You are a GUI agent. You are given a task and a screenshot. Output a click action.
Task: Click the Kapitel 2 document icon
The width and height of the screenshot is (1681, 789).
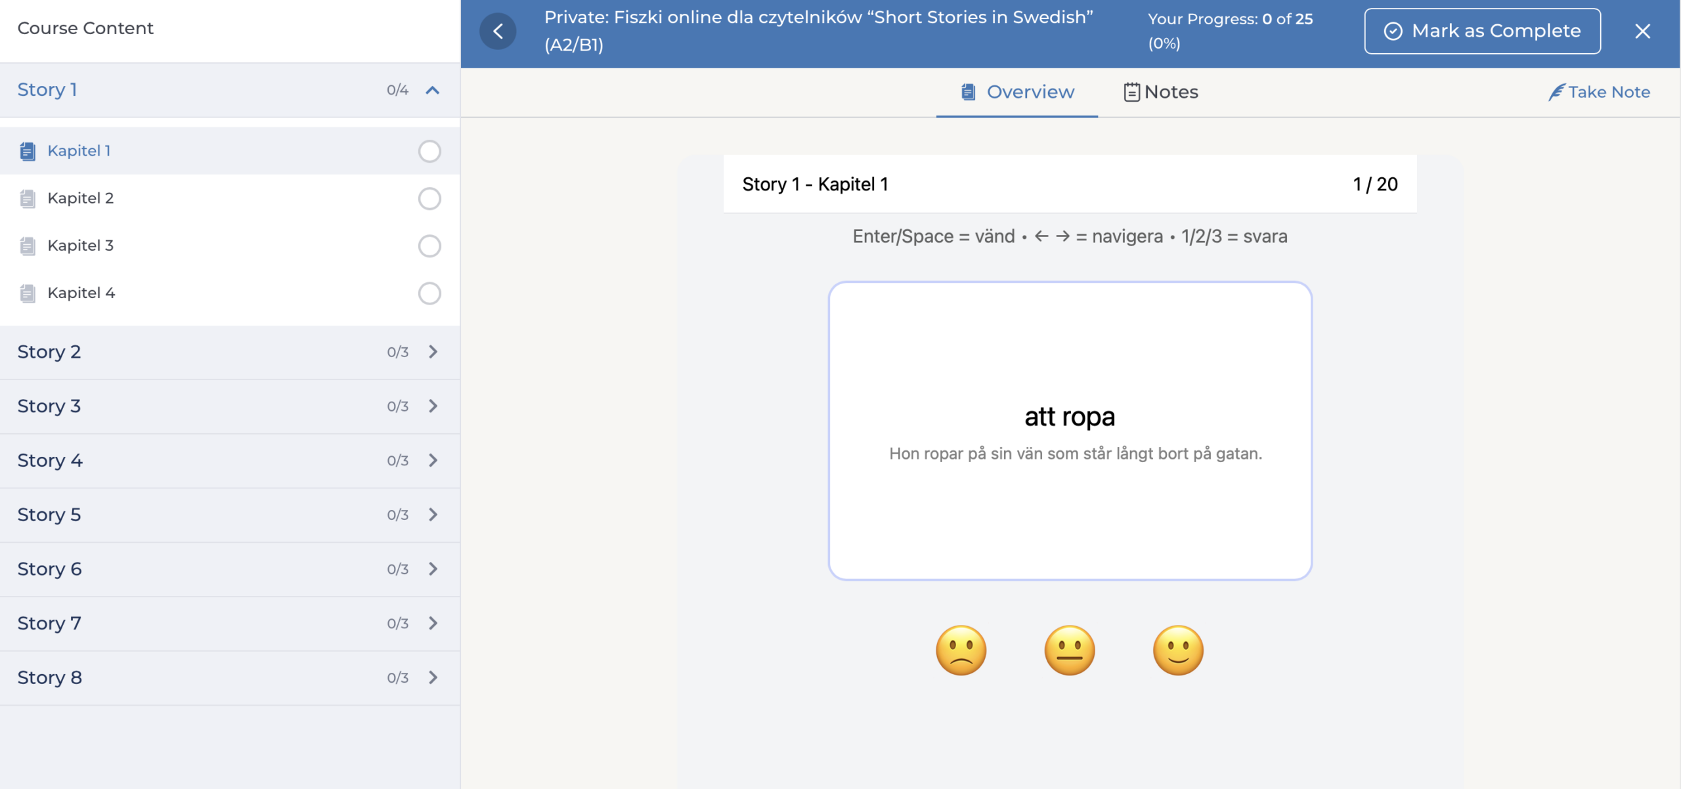click(28, 198)
